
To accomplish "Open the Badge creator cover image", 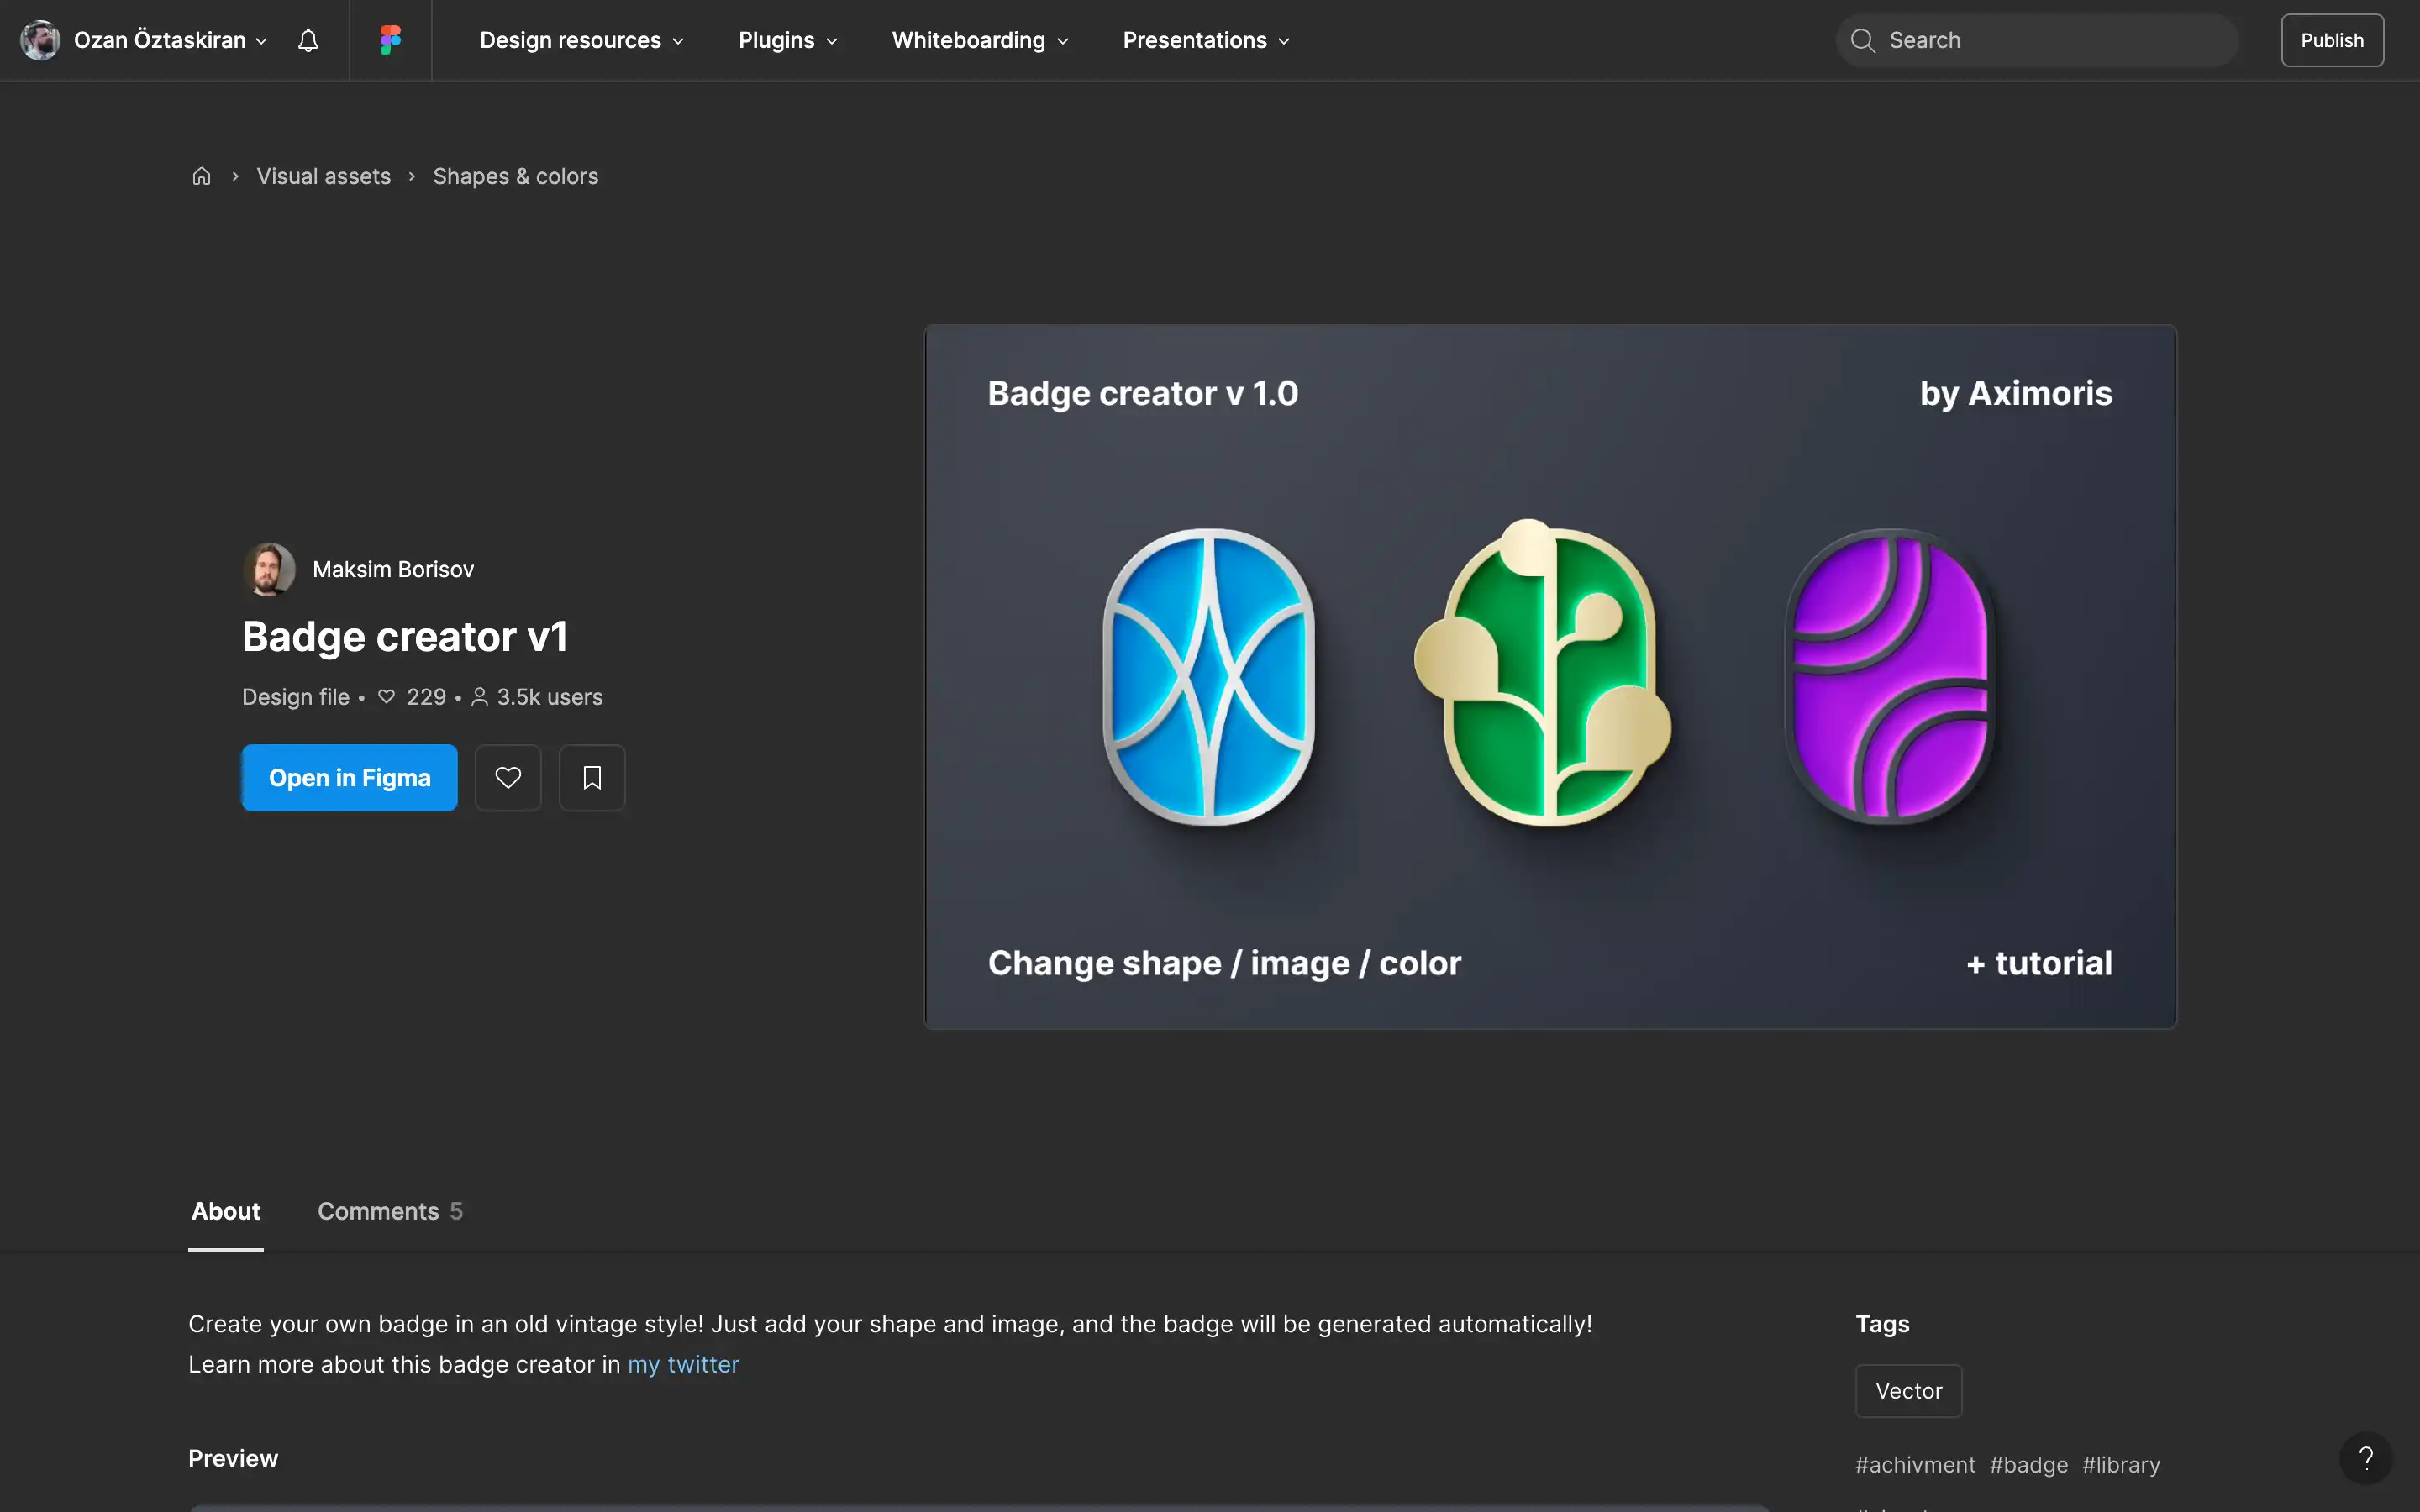I will coord(1550,677).
